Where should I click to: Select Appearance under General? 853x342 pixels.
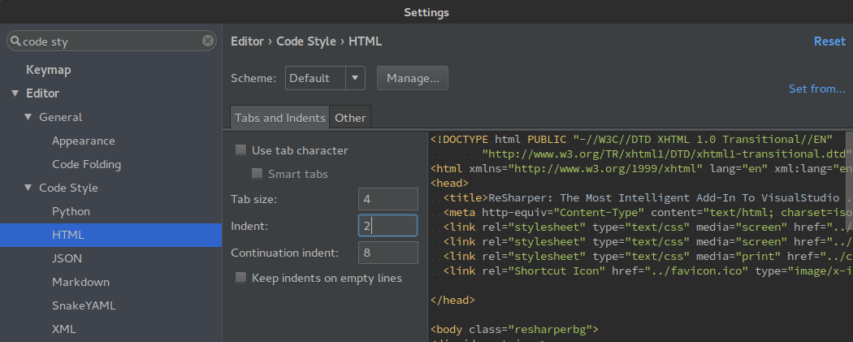pos(83,141)
